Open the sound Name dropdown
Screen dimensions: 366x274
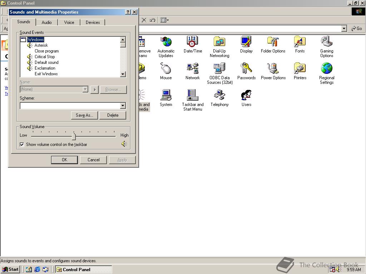[85, 89]
